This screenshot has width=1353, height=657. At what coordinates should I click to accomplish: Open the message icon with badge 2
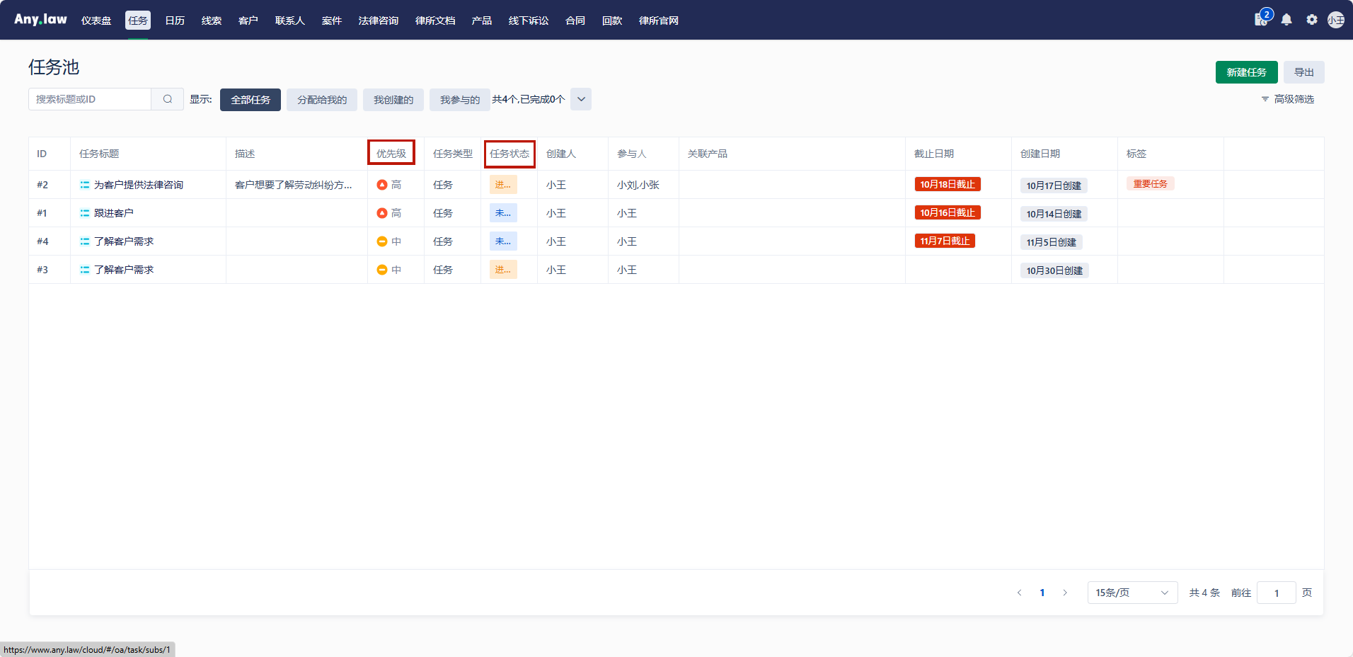[1261, 19]
